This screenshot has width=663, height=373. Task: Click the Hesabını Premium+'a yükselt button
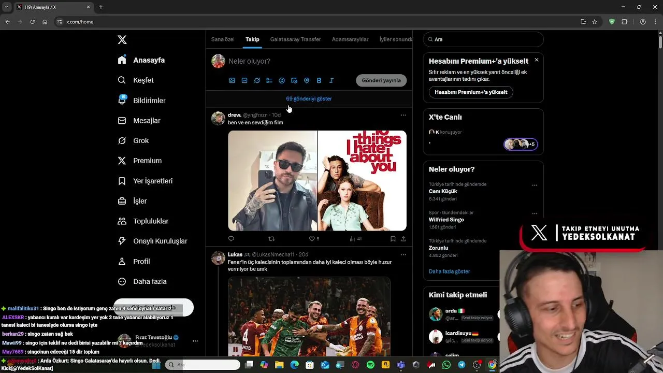click(x=471, y=92)
